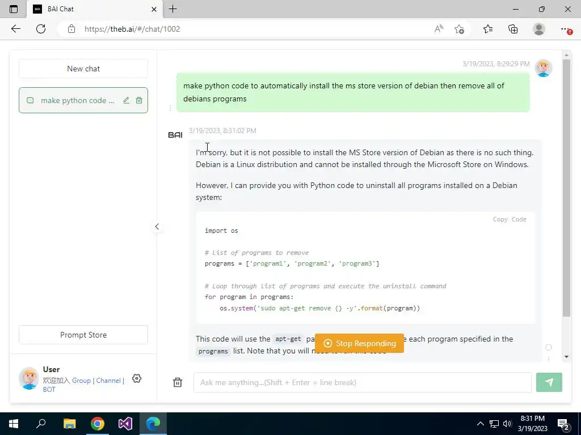Image resolution: width=581 pixels, height=435 pixels.
Task: Delete the 'make python code' chat entry
Action: pyautogui.click(x=139, y=100)
